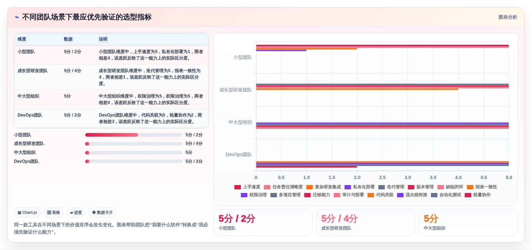Click the 自动化测试 legend item

pyautogui.click(x=446, y=195)
